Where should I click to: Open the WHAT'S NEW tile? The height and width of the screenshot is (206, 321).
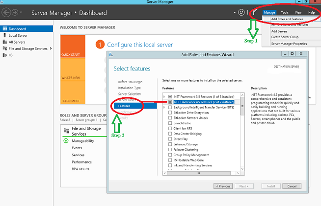coord(73,69)
